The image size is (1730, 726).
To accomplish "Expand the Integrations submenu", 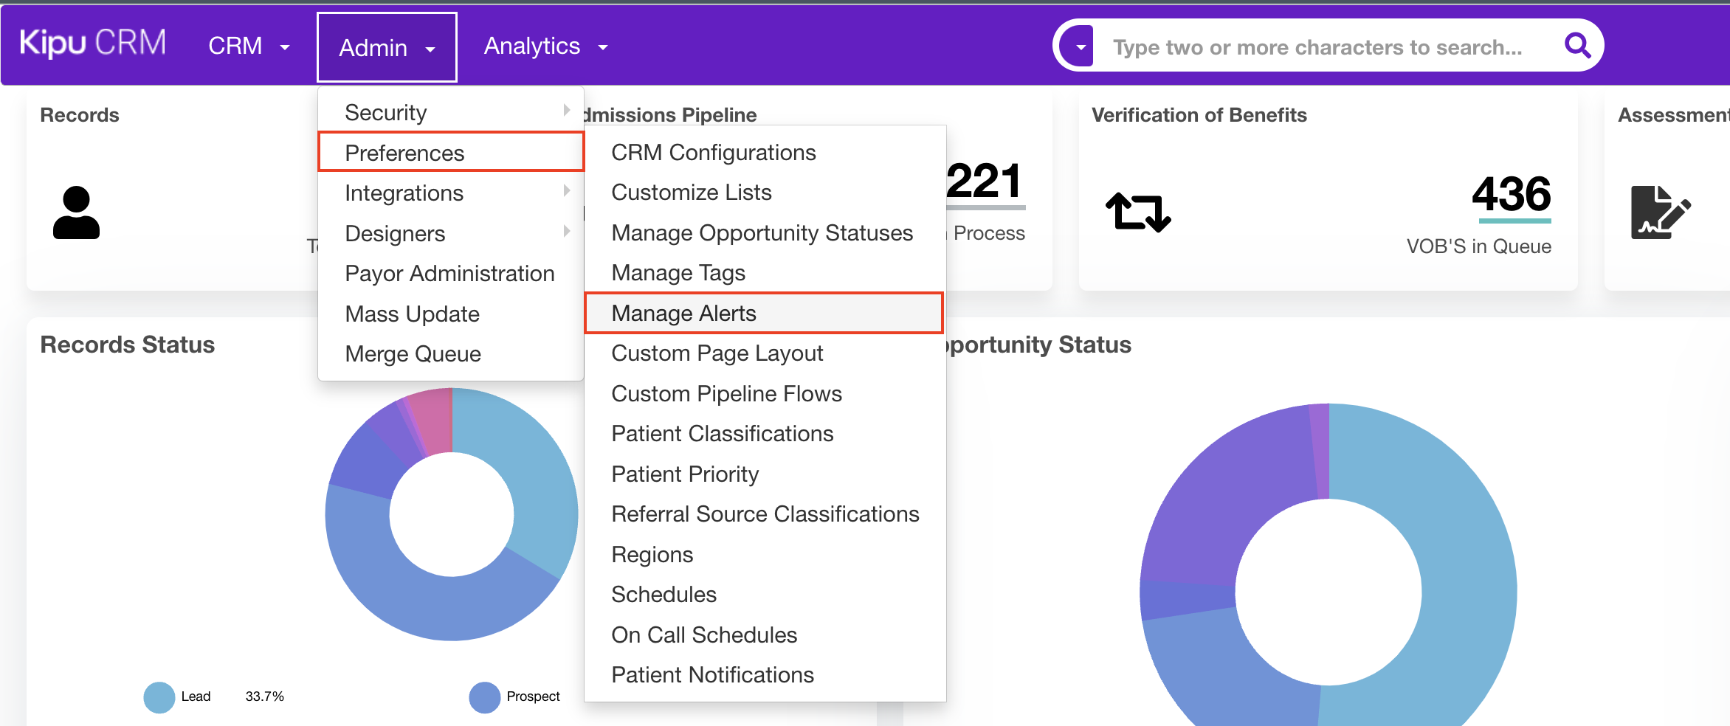I will pyautogui.click(x=451, y=193).
